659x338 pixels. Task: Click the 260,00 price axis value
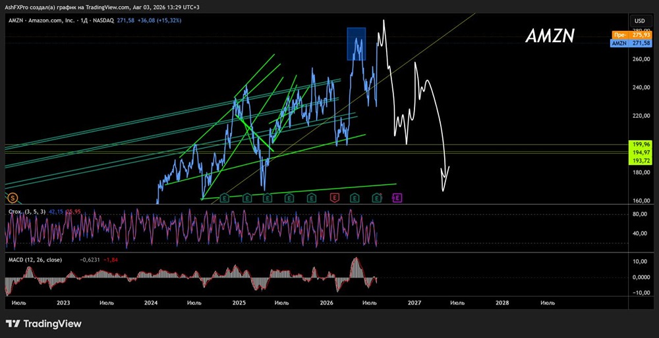coord(640,60)
